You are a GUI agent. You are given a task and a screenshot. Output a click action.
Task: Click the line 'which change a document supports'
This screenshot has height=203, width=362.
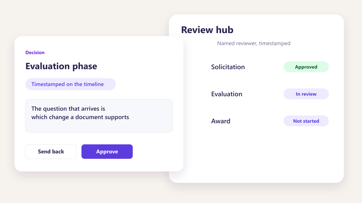pos(80,117)
